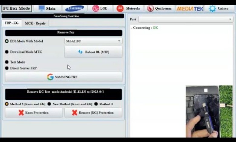Select Test Mode radio option
This screenshot has width=236, height=142.
pyautogui.click(x=7, y=62)
